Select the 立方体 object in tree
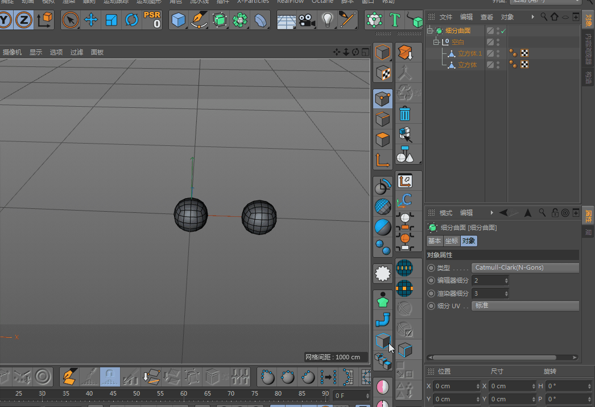595x407 pixels. (x=467, y=65)
